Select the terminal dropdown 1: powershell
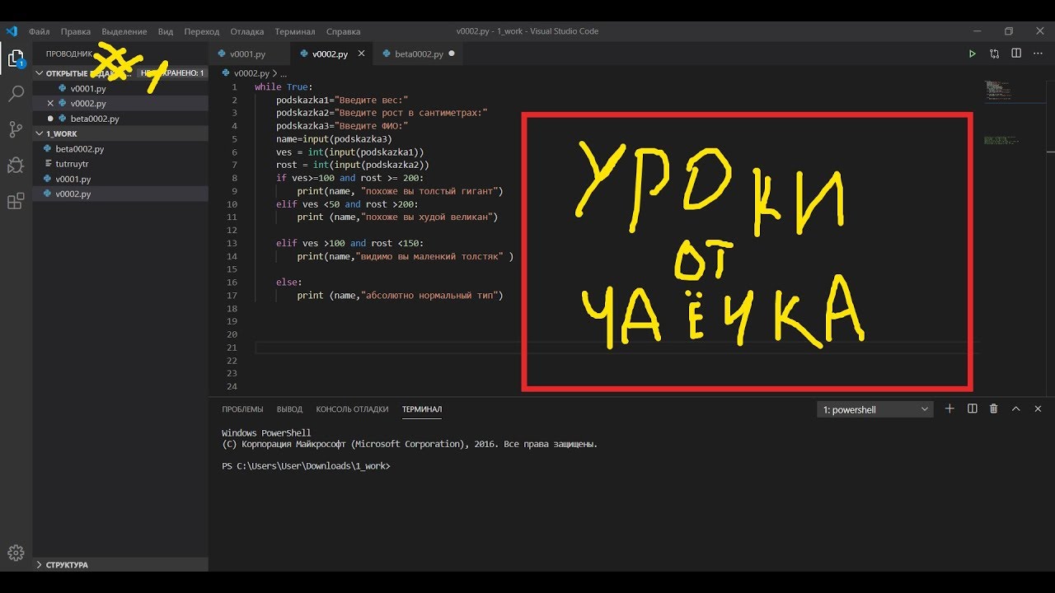Viewport: 1055px width, 593px height. click(875, 409)
